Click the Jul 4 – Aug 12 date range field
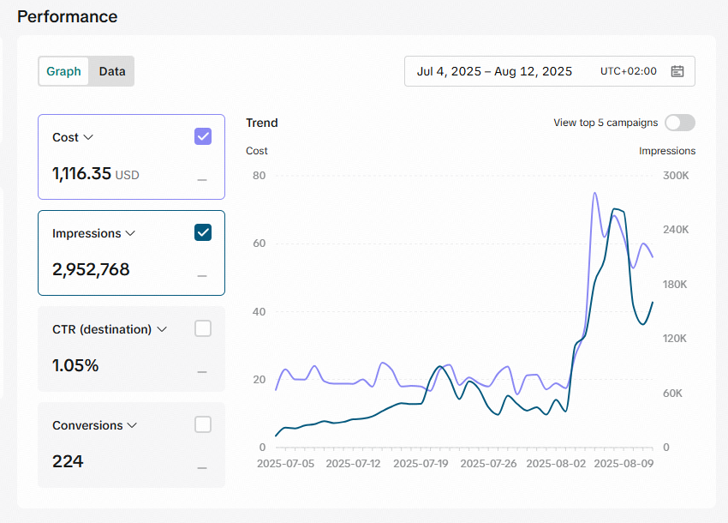The height and width of the screenshot is (523, 728). (x=549, y=71)
